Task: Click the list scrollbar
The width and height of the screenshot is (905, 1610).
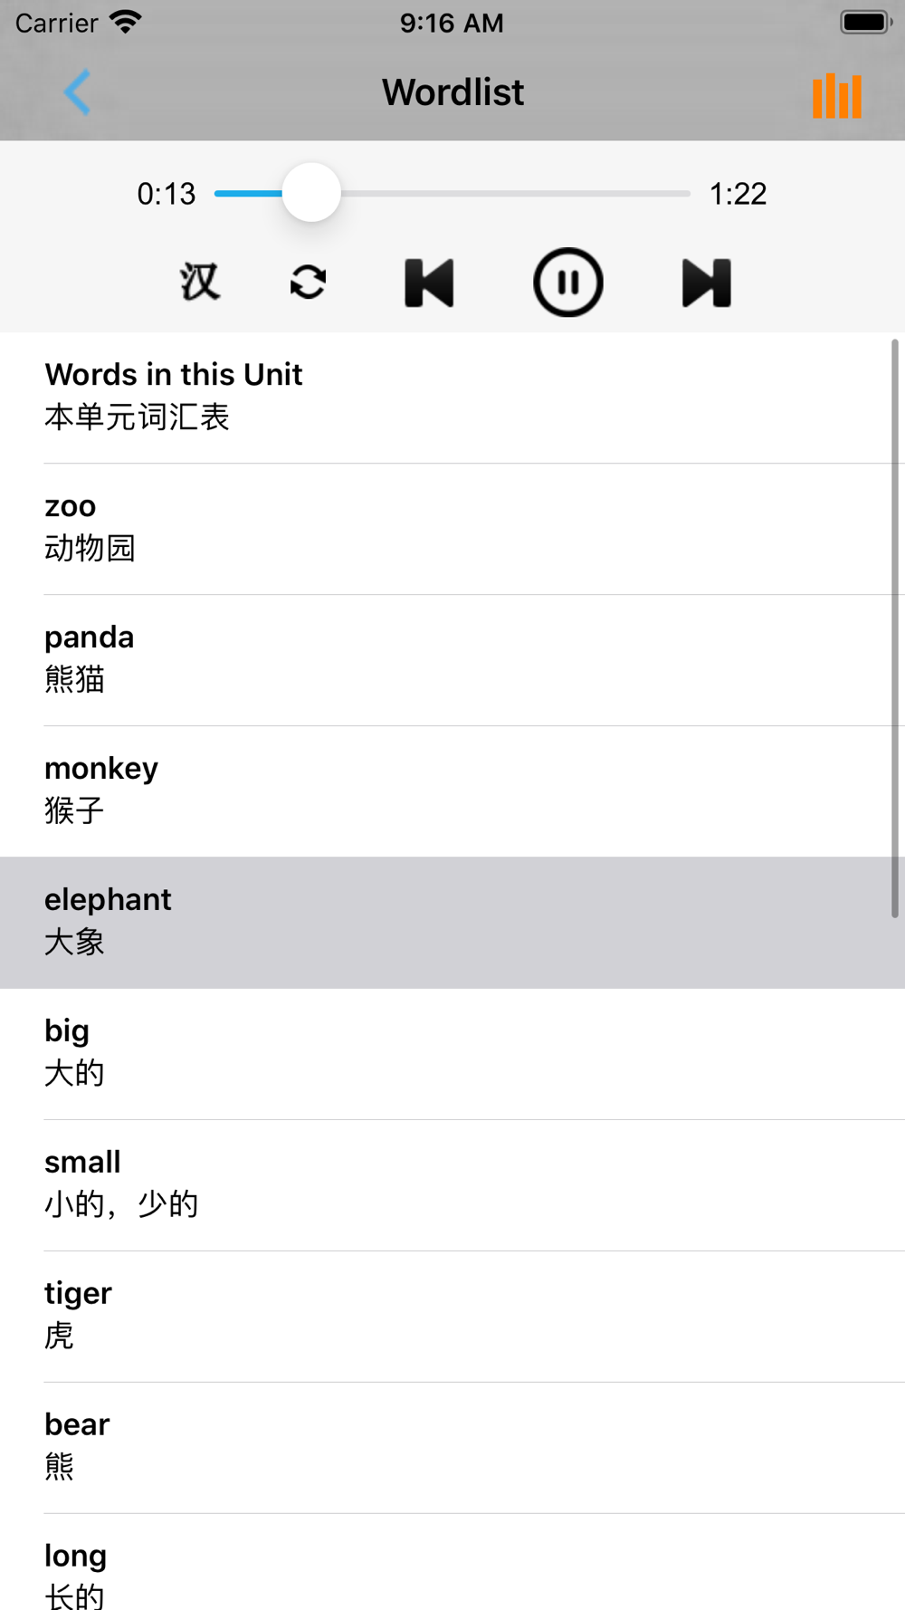Action: [895, 628]
